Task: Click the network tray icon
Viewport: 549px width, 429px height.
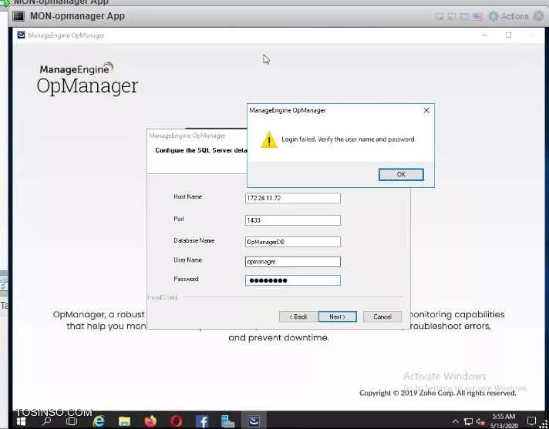Action: click(x=468, y=421)
